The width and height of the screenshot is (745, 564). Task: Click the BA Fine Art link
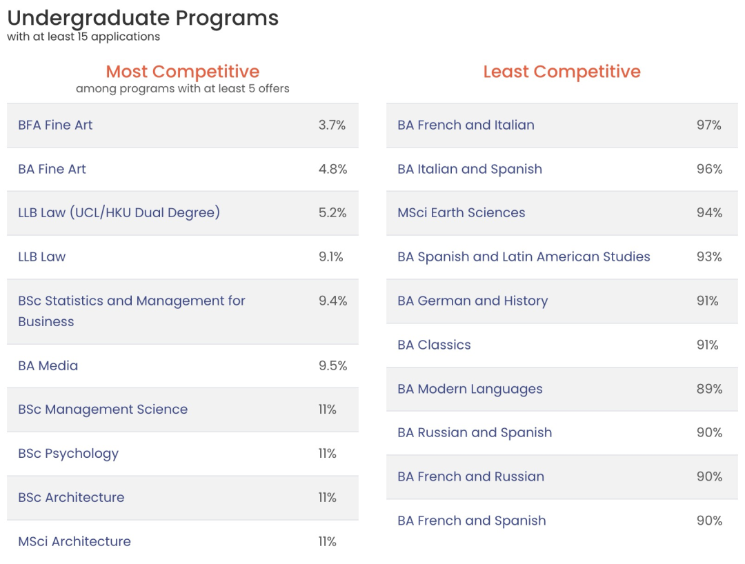[52, 169]
